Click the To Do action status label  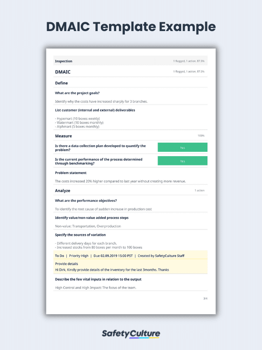pos(59,256)
